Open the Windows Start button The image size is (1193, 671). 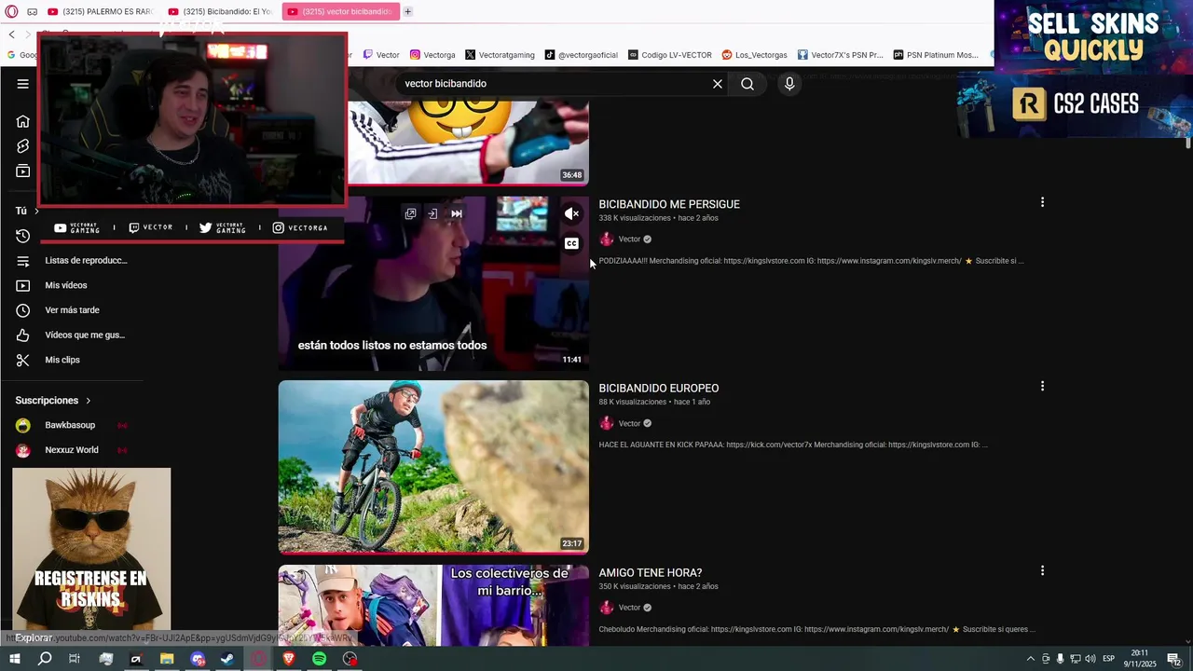click(x=14, y=659)
